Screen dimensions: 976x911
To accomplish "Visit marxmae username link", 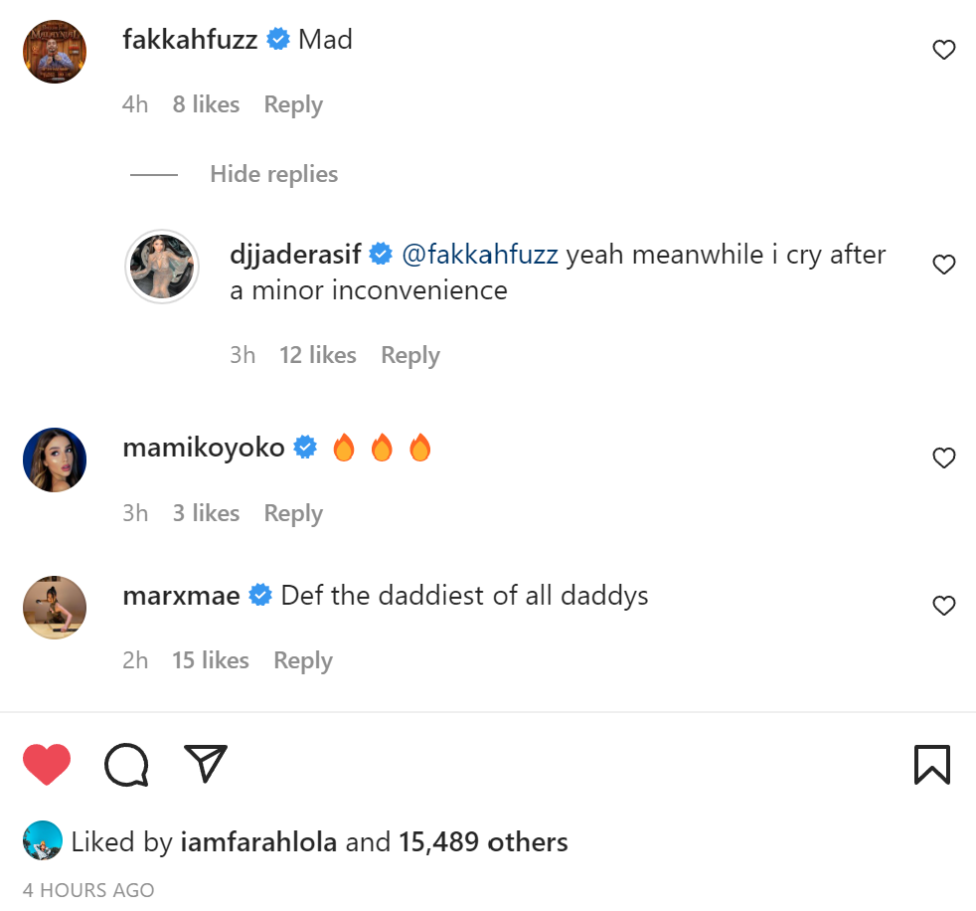I will 181,596.
